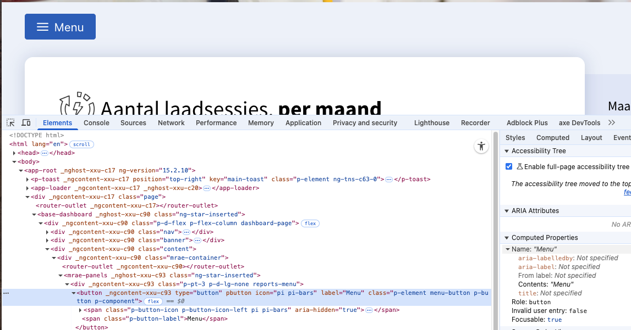Switch to the Network tab

171,123
